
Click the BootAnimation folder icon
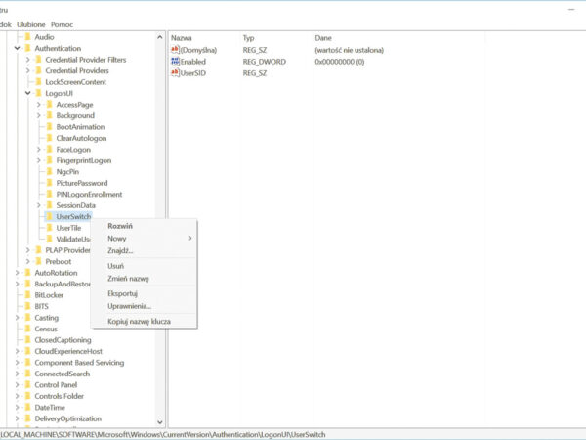coord(49,127)
